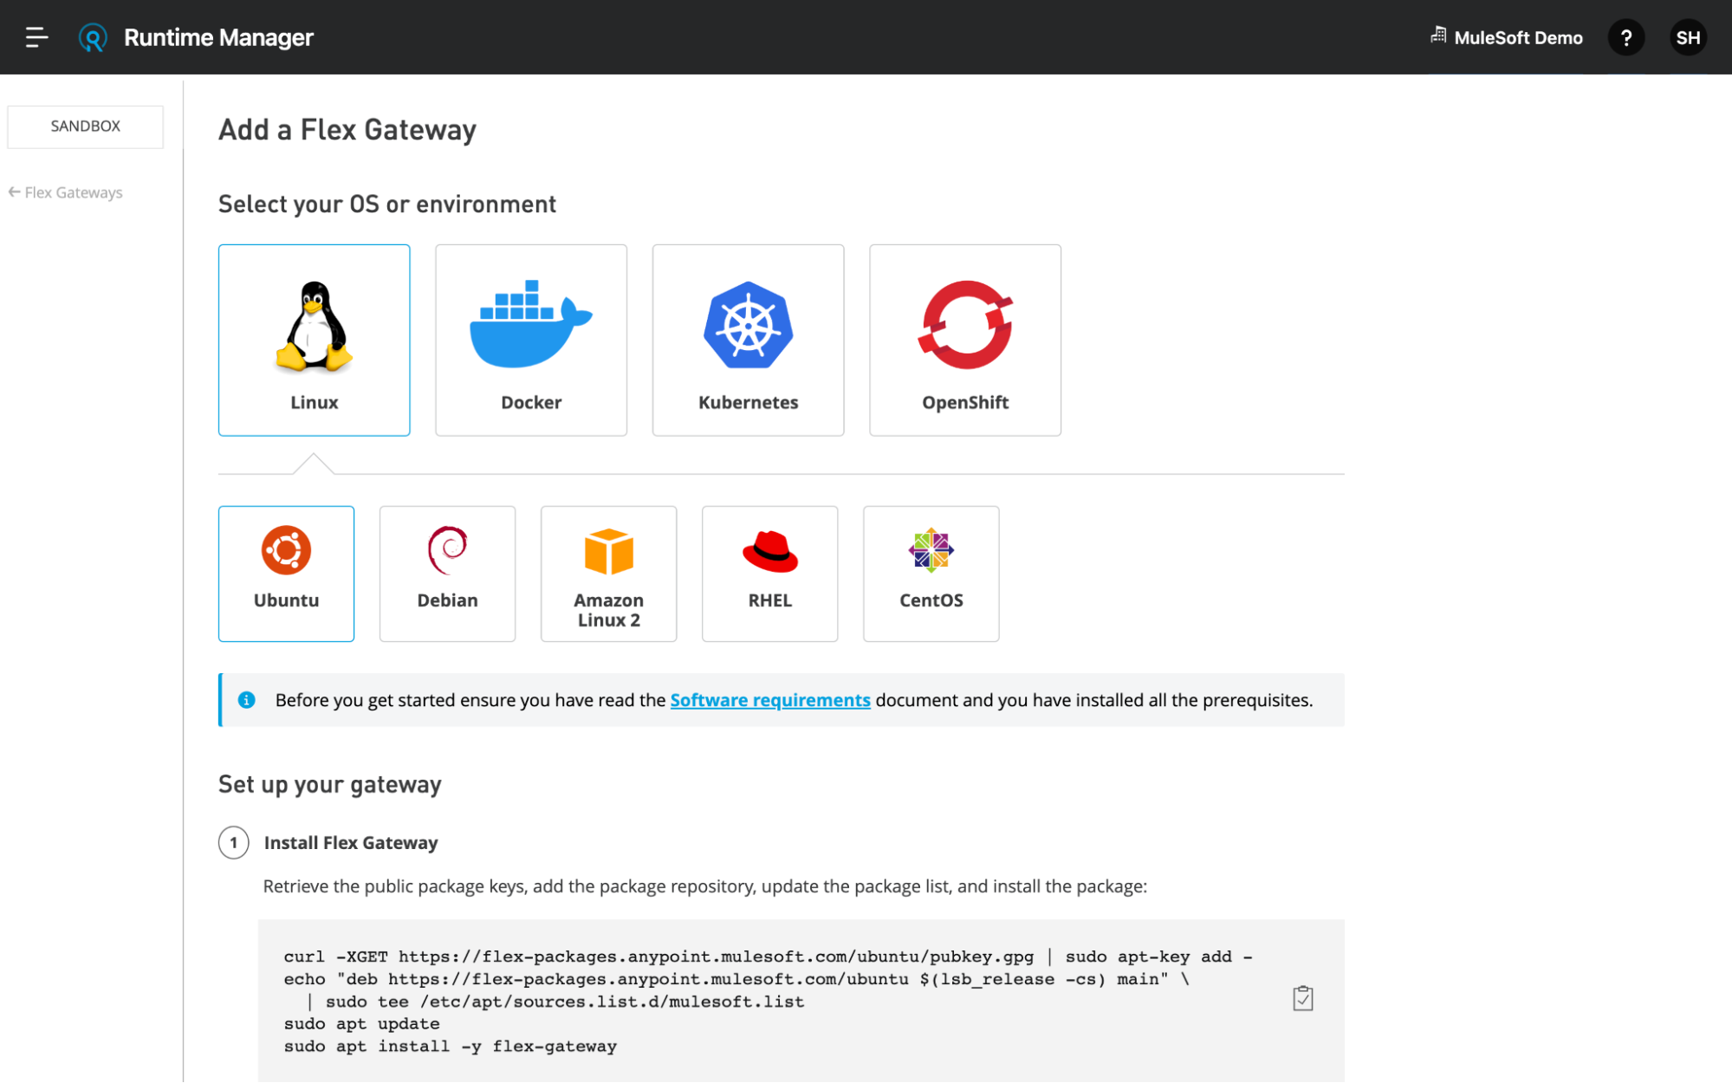This screenshot has width=1732, height=1083.
Task: Select the Docker environment tile
Action: 530,340
